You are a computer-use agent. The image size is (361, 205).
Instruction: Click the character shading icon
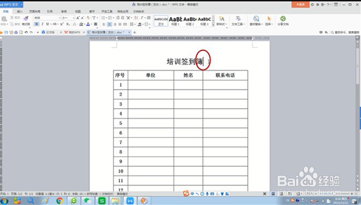point(95,24)
